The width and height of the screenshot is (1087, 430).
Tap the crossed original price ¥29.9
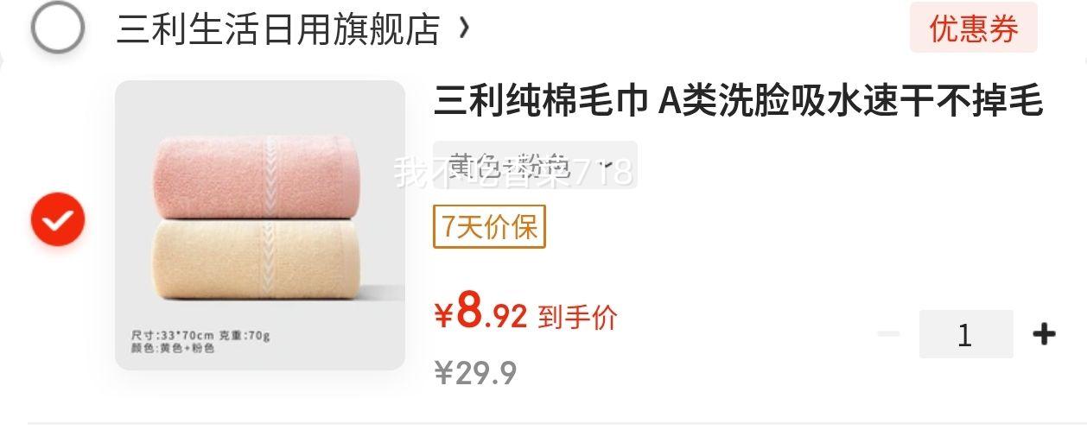click(x=475, y=373)
